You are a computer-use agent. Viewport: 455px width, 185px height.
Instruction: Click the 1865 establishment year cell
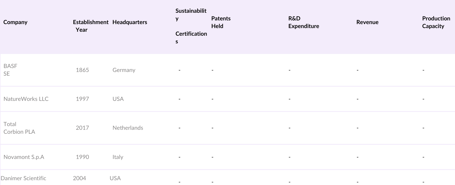pos(82,70)
